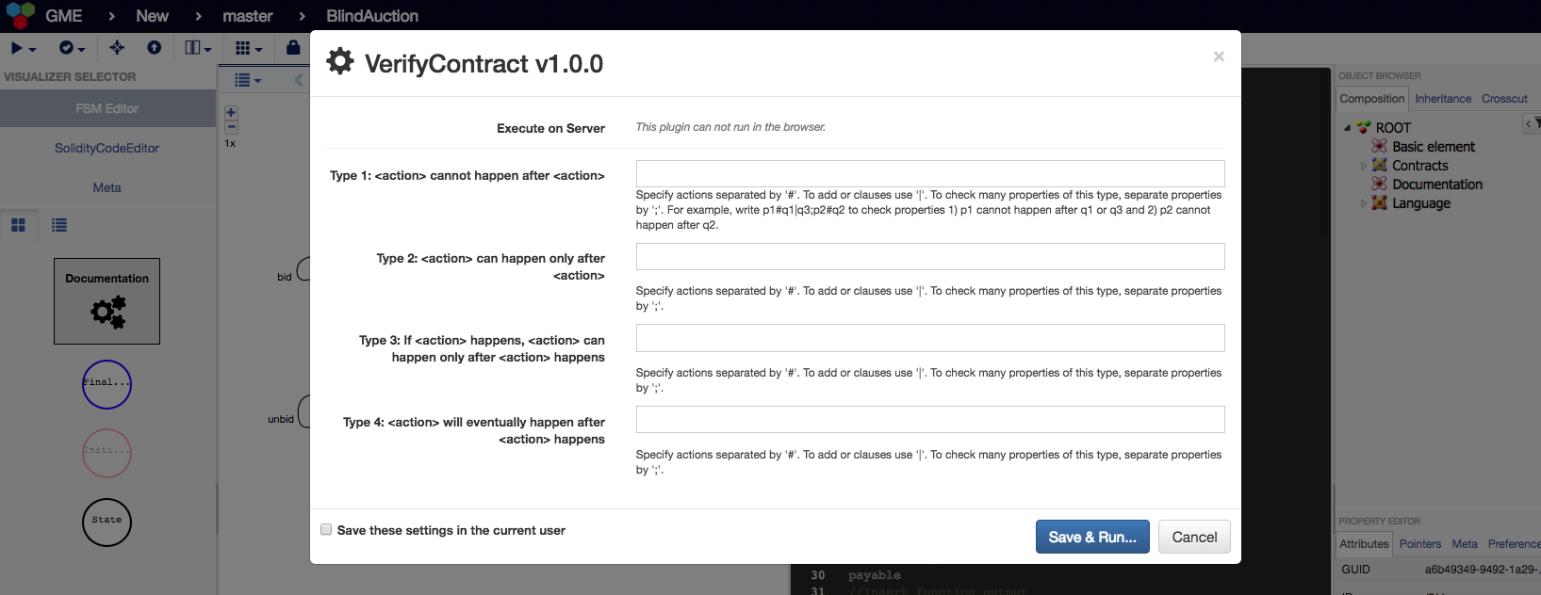
Task: Enable Save these settings in current user
Action: [326, 529]
